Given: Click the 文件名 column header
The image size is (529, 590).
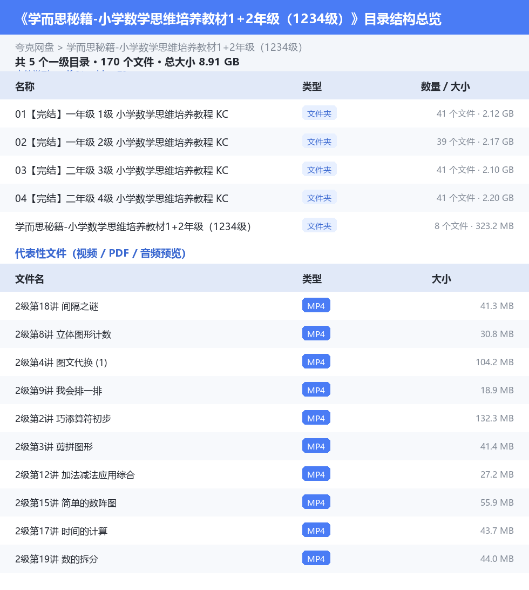Looking at the screenshot, I should [x=30, y=279].
